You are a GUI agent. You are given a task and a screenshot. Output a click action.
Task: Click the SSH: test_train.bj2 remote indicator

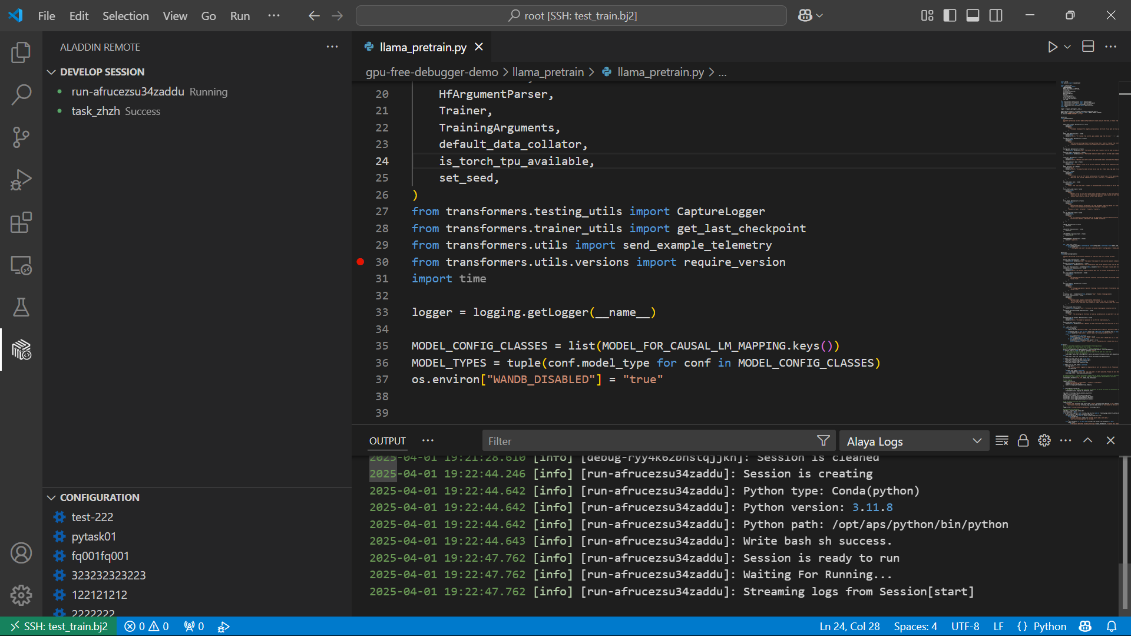coord(59,626)
